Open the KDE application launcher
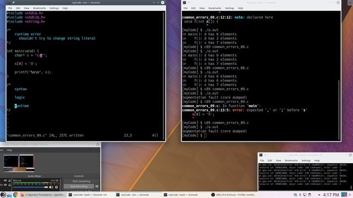This screenshot has width=353, height=198. [x=3, y=195]
